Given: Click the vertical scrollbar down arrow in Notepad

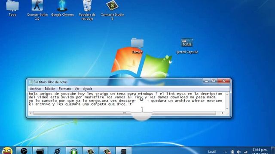Looking at the screenshot, I should pos(227,109).
